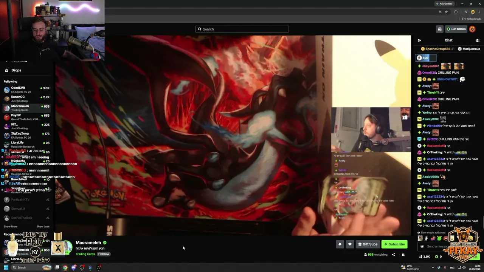Open the Trading Cards category link
This screenshot has width=484, height=272.
85,254
